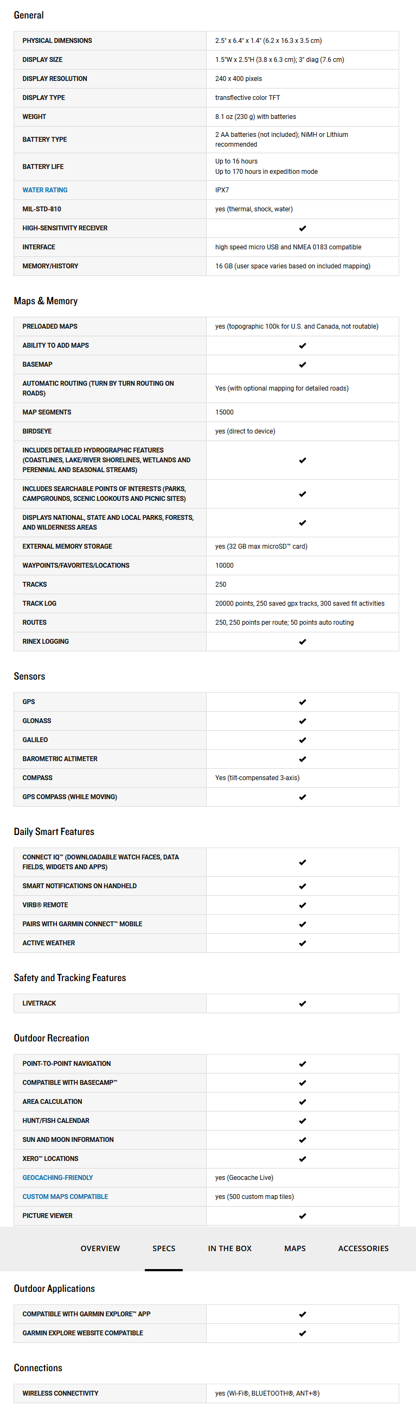Click the LiveTrack checkmark icon
The width and height of the screenshot is (416, 1419).
(302, 1003)
